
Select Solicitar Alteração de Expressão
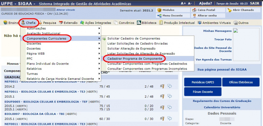[148, 48]
